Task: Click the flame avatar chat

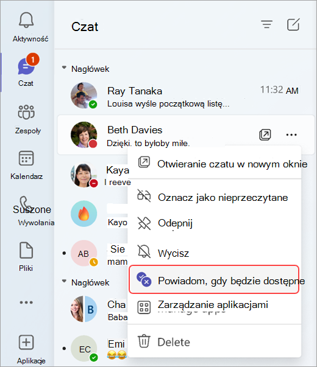Action: [84, 214]
